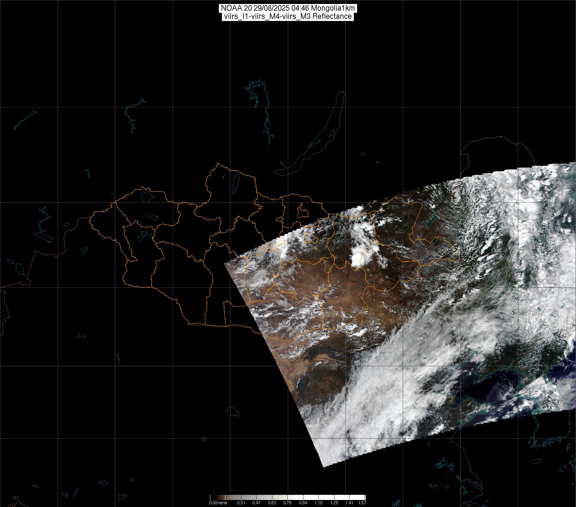Click the "1.57" colorbar tick label
The width and height of the screenshot is (576, 507).
click(x=362, y=503)
